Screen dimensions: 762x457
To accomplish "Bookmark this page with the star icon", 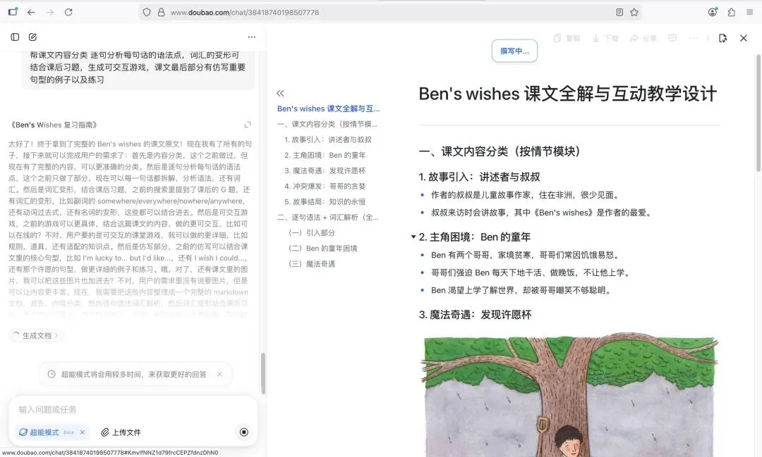I will click(634, 13).
